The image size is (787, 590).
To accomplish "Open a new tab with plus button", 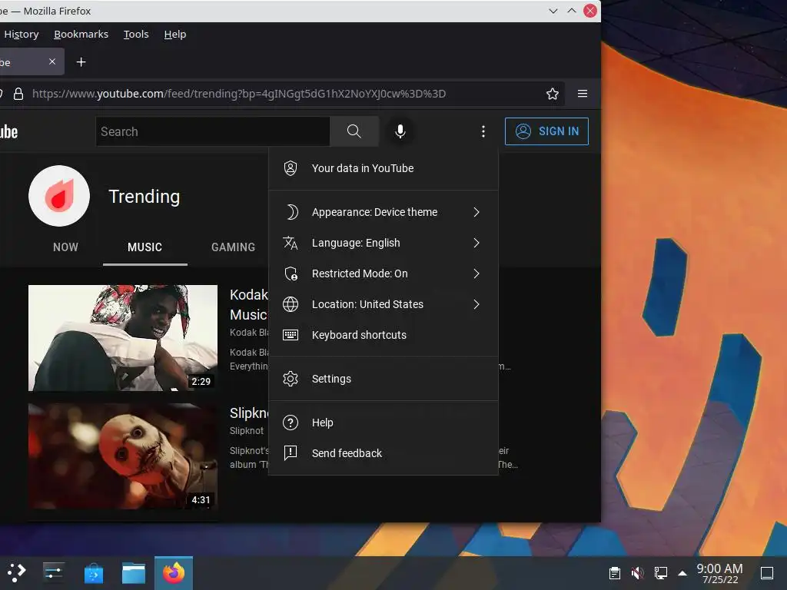I will tap(81, 61).
